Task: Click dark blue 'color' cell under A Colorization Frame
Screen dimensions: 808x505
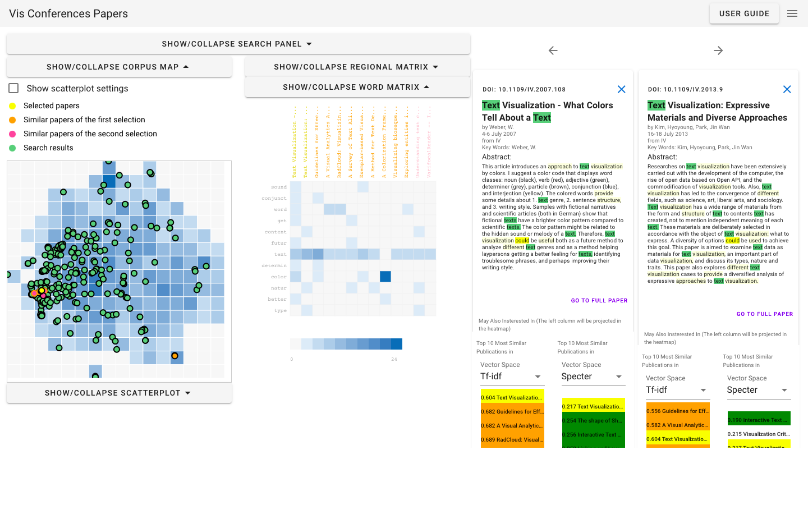Action: click(385, 277)
